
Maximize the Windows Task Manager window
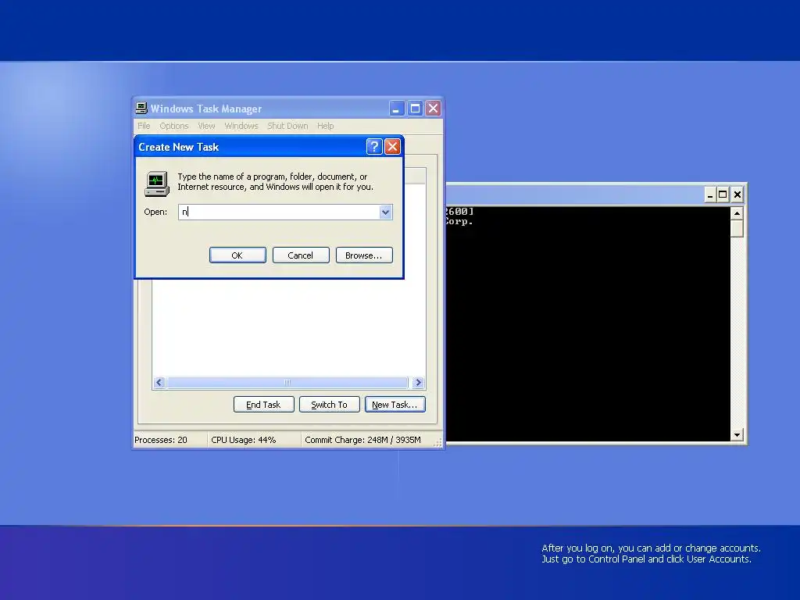[x=415, y=108]
